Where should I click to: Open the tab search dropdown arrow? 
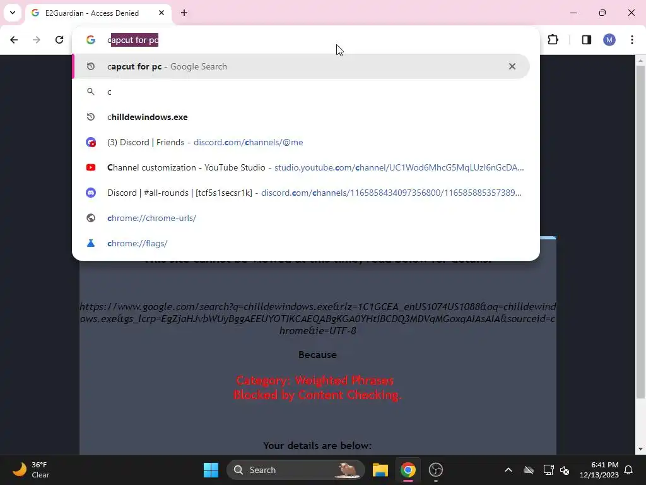pyautogui.click(x=13, y=13)
